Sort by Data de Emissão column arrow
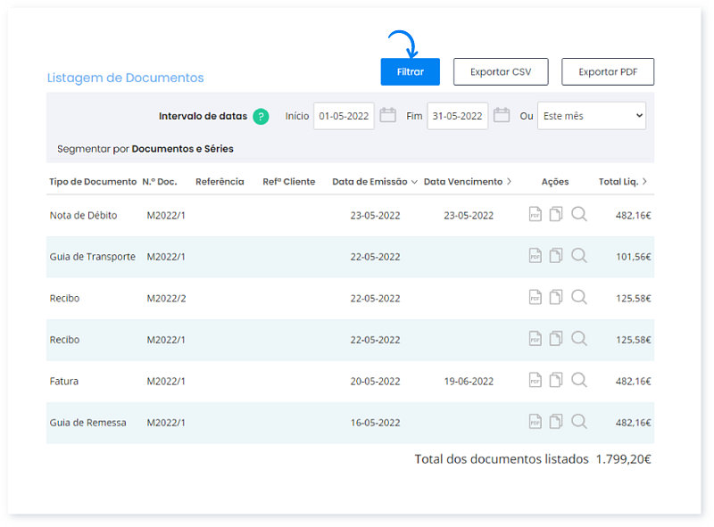714x527 pixels. [414, 182]
